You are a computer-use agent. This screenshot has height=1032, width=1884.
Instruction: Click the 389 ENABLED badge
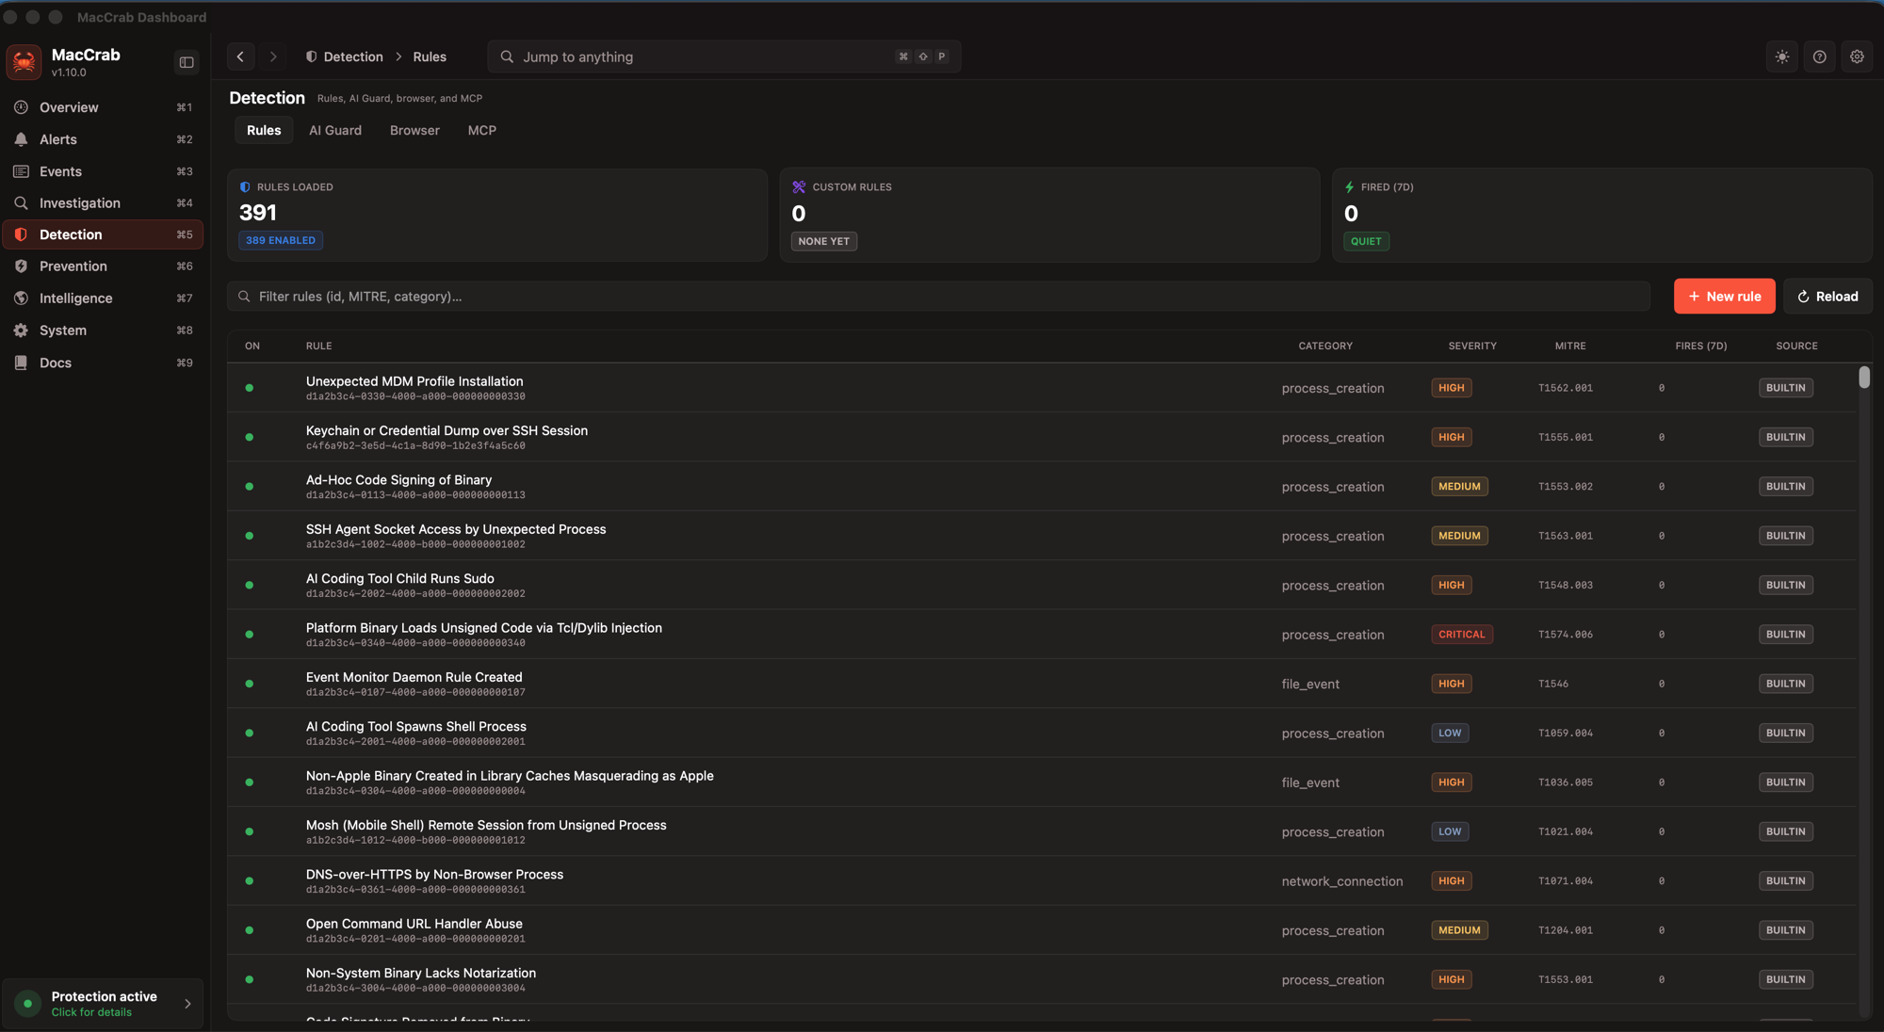[x=281, y=241]
